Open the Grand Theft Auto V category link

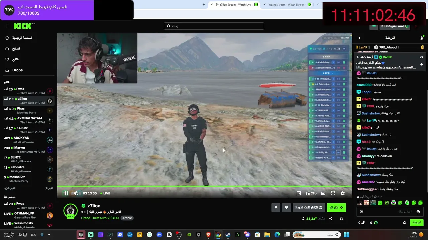100,218
